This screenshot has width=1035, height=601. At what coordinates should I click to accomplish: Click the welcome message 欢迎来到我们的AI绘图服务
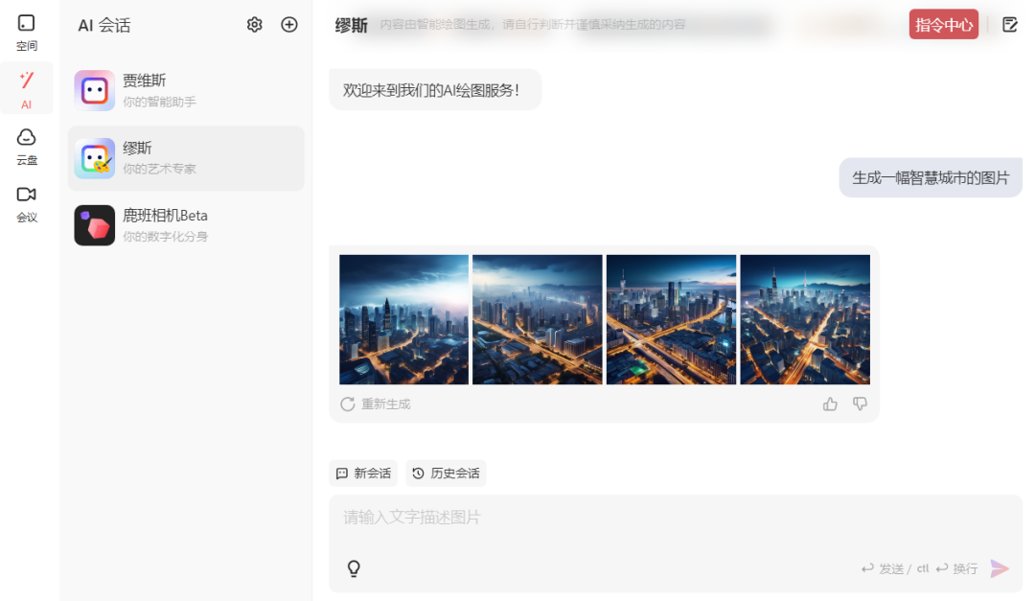point(435,90)
